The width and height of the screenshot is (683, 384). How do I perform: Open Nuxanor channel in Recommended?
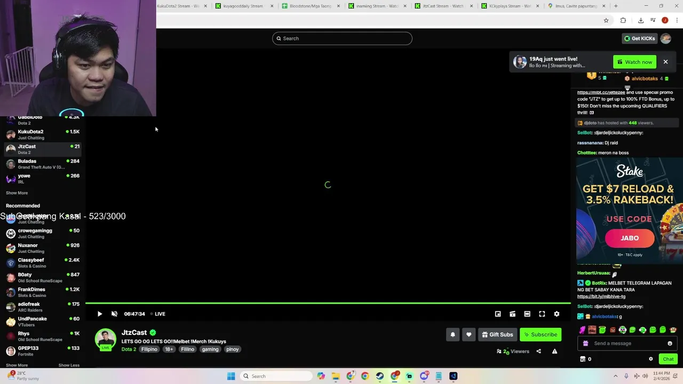[x=43, y=248]
